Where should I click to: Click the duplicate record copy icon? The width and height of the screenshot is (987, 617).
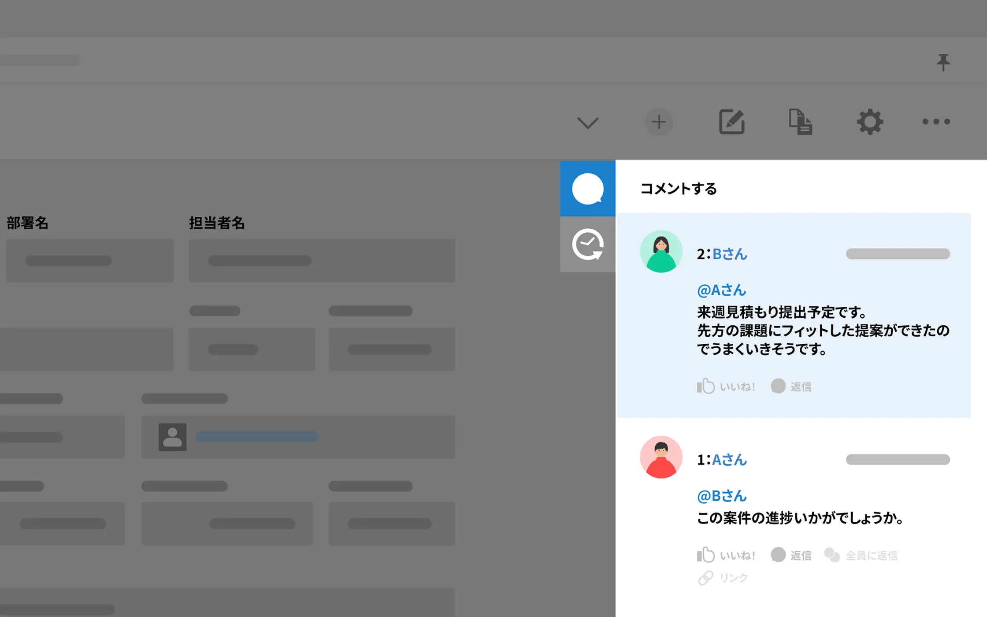tap(800, 122)
